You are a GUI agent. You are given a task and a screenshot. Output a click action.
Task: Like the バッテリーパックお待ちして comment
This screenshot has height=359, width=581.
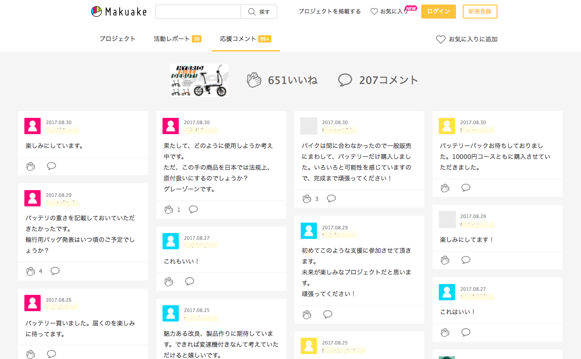pos(445,188)
